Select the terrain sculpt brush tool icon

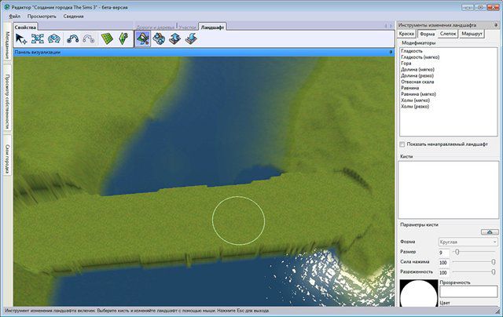pyautogui.click(x=143, y=39)
